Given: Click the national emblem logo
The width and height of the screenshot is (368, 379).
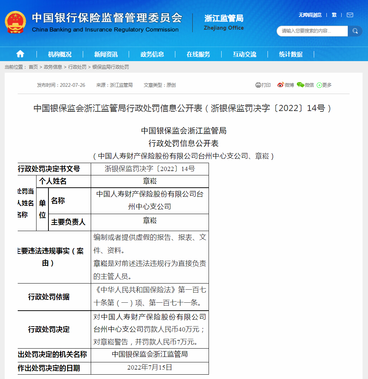Looking at the screenshot, I should click(16, 22).
